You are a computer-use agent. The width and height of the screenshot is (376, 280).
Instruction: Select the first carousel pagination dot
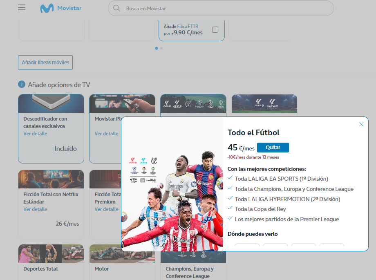(x=157, y=48)
